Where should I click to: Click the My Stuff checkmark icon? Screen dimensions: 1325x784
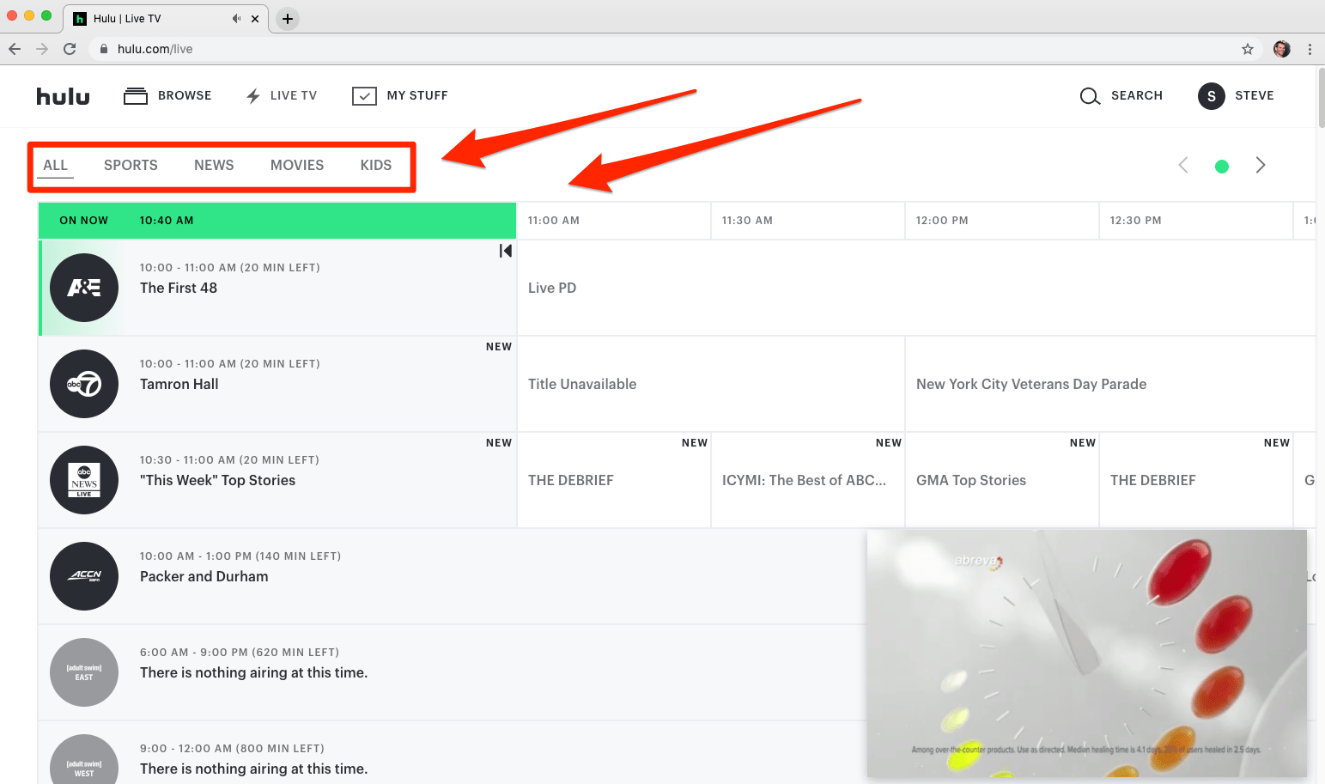[364, 96]
